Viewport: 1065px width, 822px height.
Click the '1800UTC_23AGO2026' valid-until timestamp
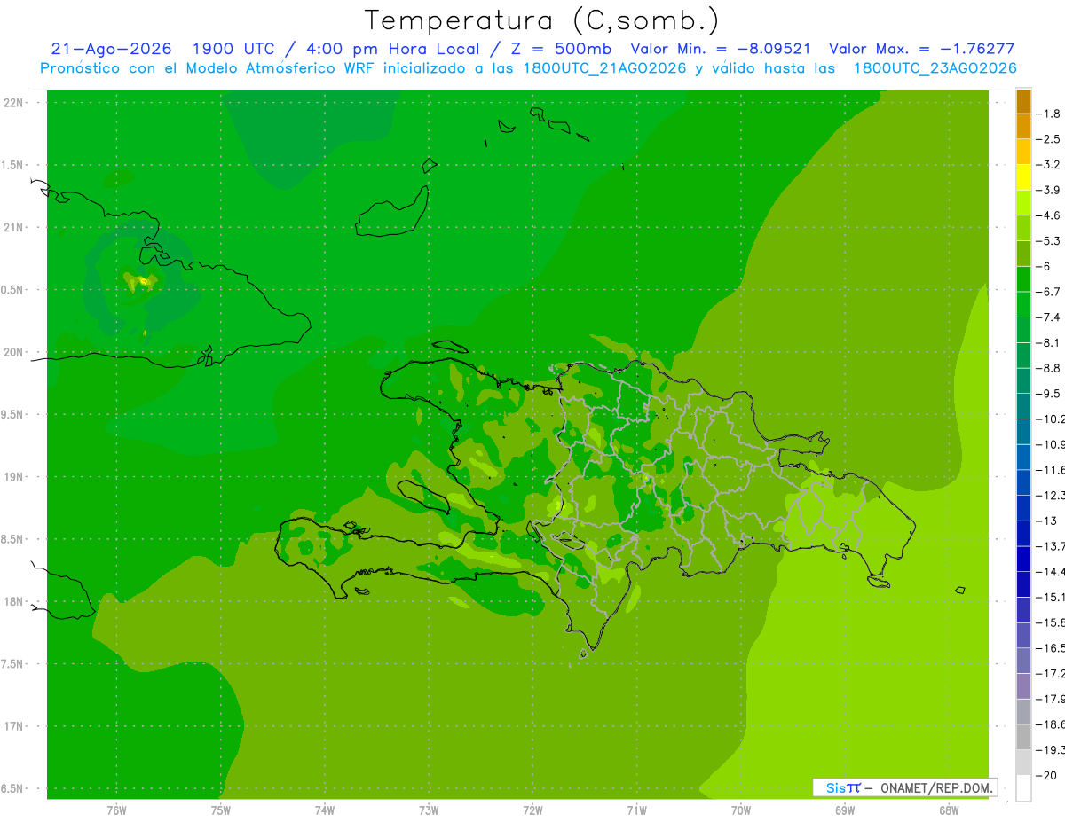(935, 68)
